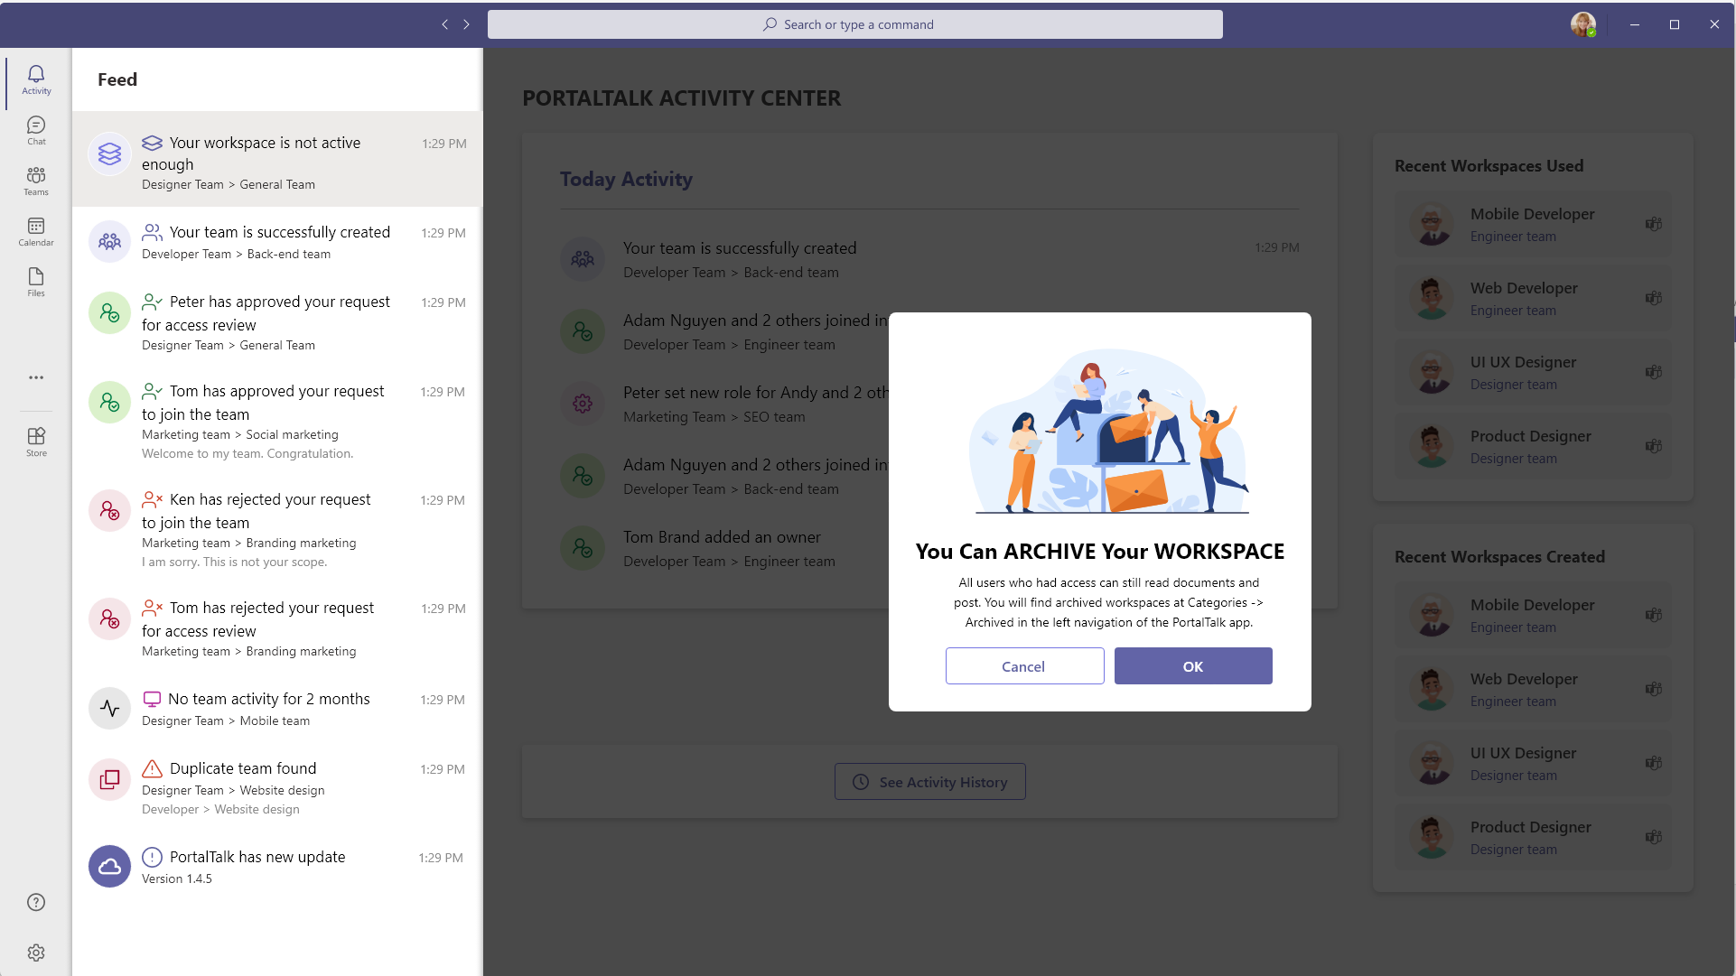Cancel the archive workspace dialog
The width and height of the screenshot is (1736, 976).
[x=1024, y=666]
